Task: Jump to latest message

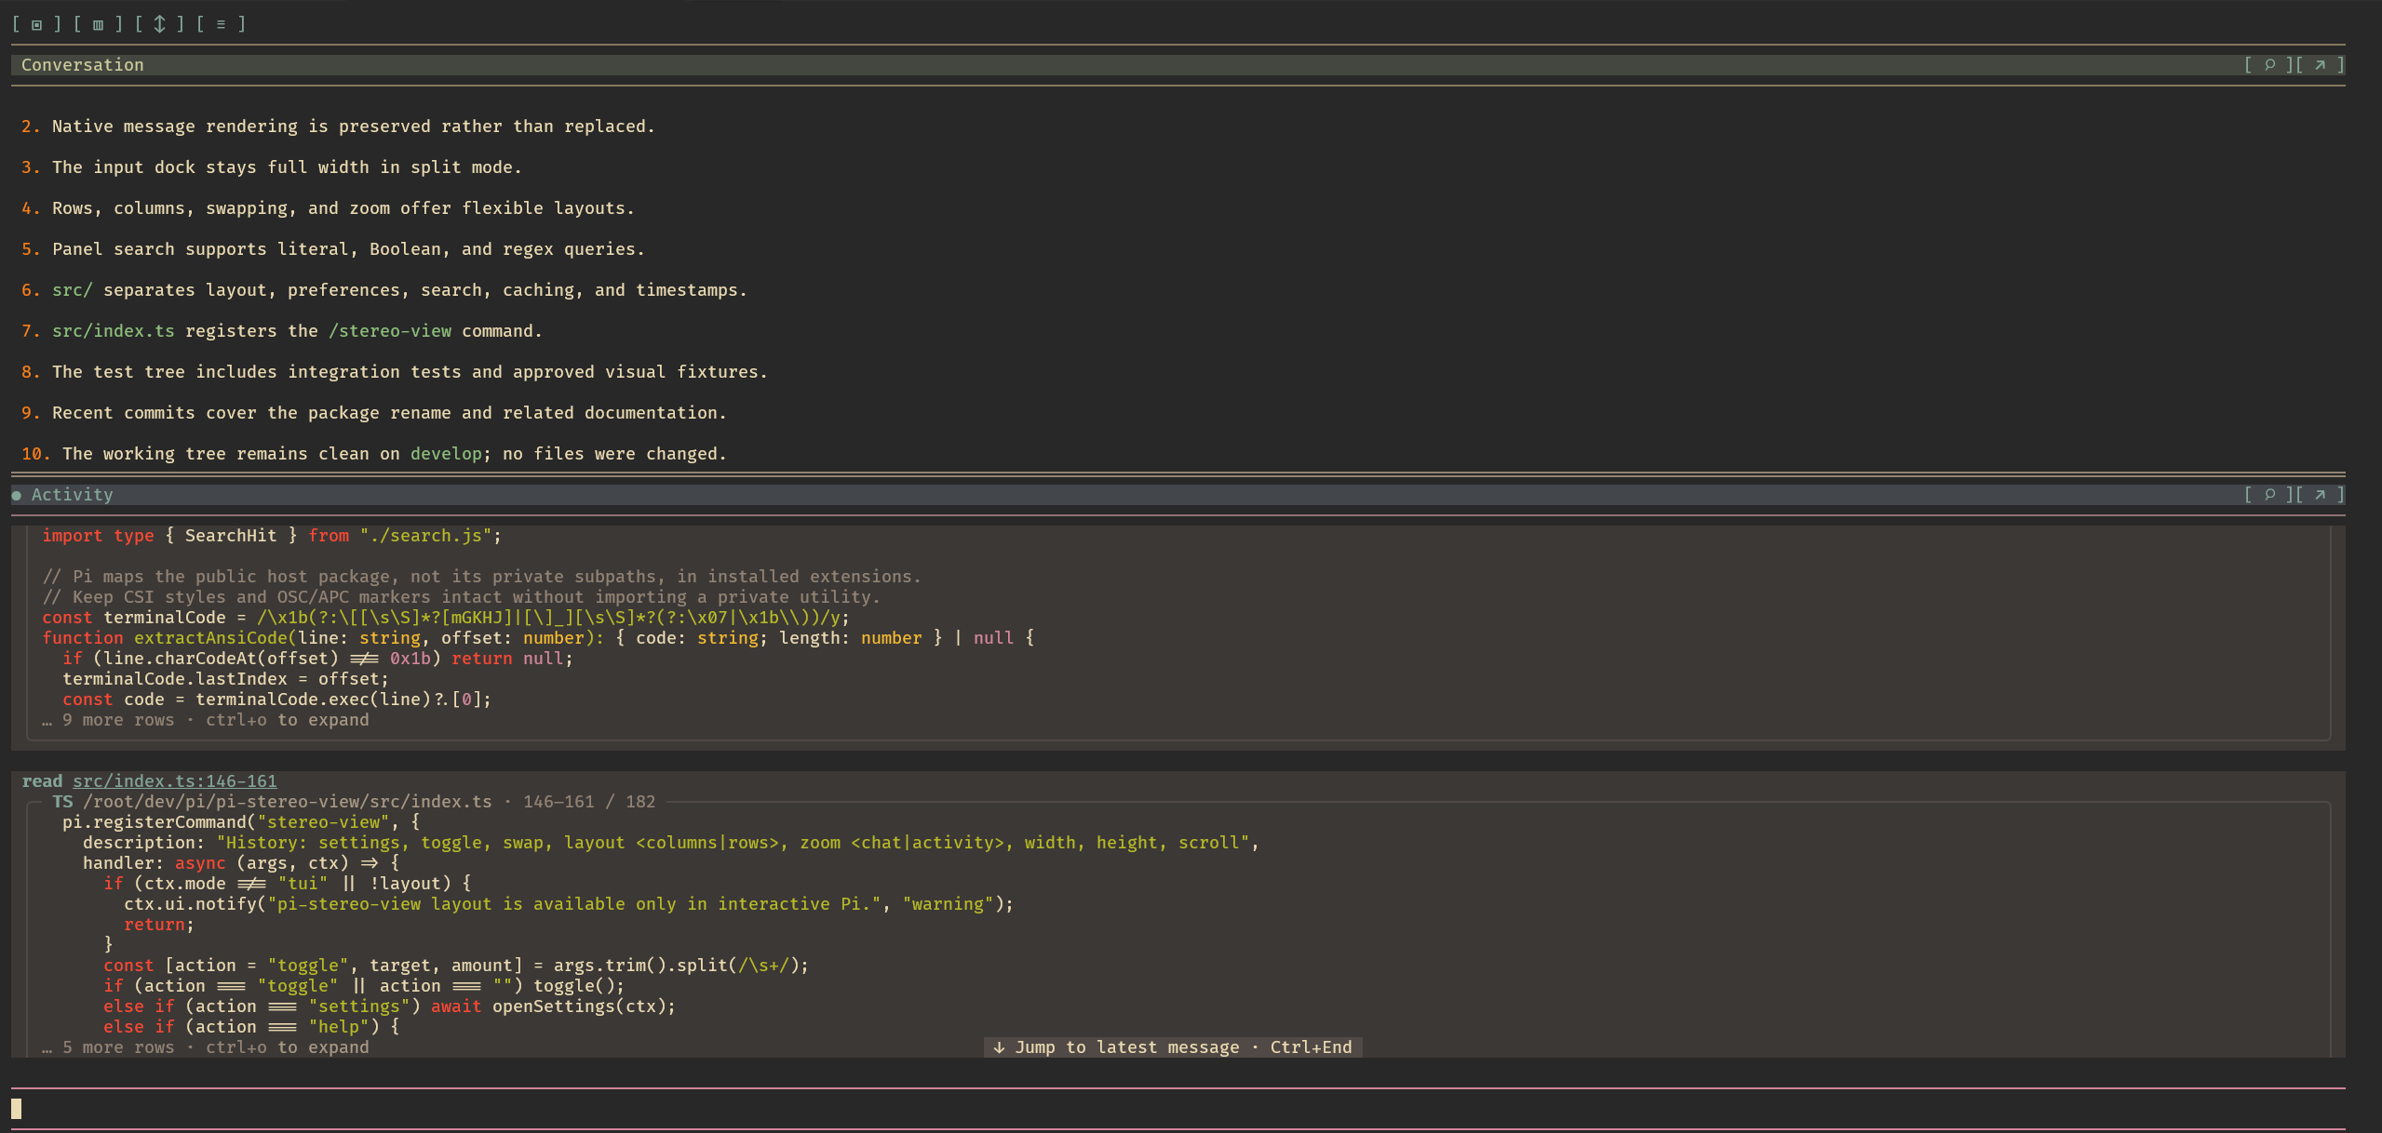Action: (x=1173, y=1047)
